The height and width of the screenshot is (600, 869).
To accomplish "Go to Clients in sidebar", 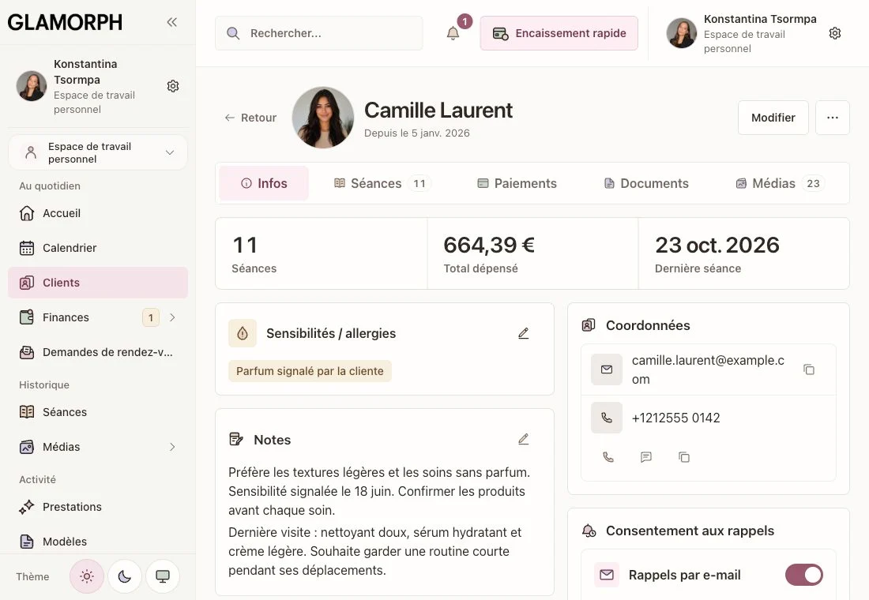I will (97, 283).
